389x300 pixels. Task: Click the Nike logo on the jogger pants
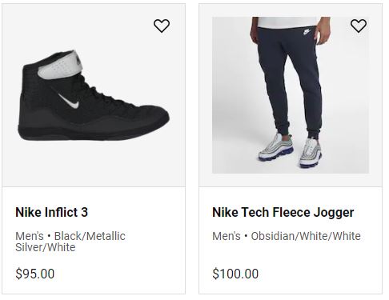pyautogui.click(x=307, y=32)
